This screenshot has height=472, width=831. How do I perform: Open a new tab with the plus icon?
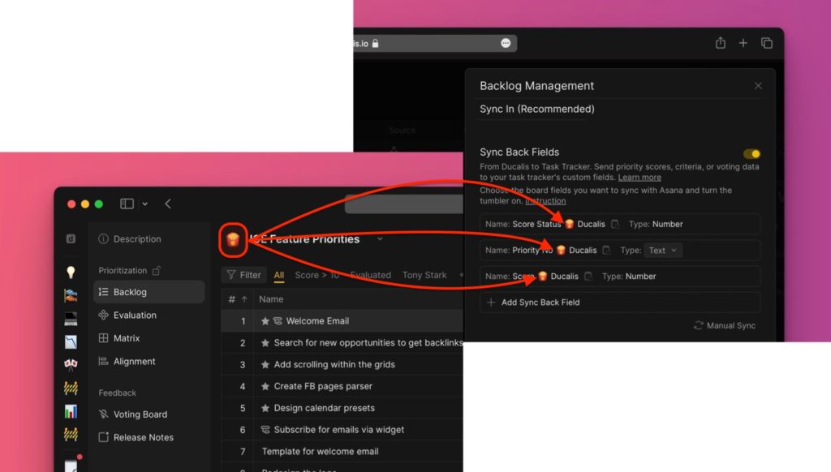click(743, 43)
